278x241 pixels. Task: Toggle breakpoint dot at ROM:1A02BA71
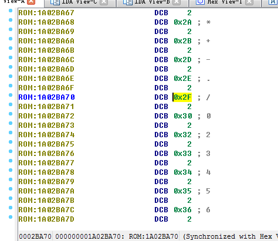[11, 104]
